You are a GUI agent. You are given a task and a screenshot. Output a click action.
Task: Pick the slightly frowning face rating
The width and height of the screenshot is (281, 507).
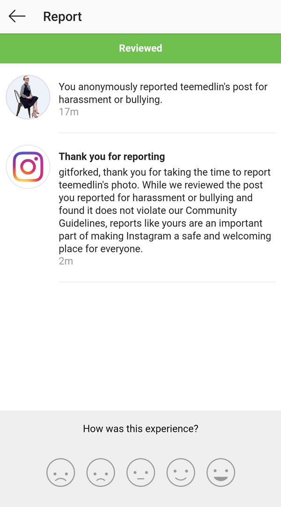tap(101, 472)
